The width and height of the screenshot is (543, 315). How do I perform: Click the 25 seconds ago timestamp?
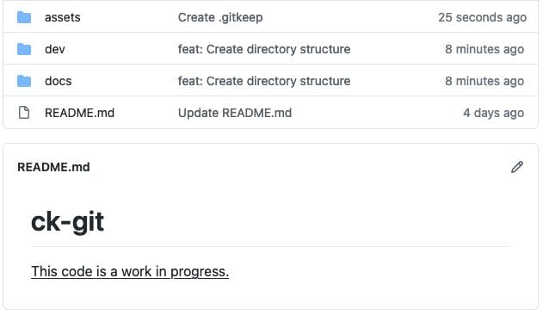coord(483,17)
